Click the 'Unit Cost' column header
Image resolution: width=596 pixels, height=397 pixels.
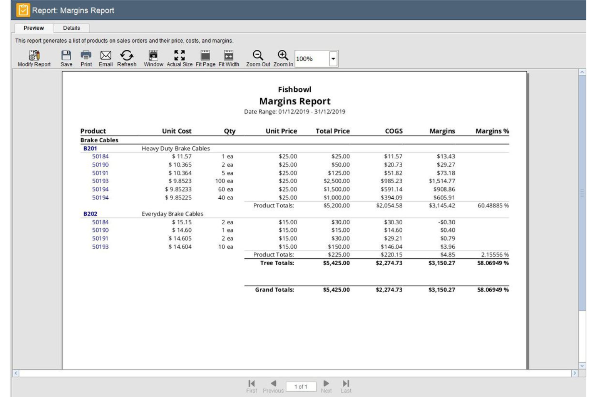[x=177, y=131]
